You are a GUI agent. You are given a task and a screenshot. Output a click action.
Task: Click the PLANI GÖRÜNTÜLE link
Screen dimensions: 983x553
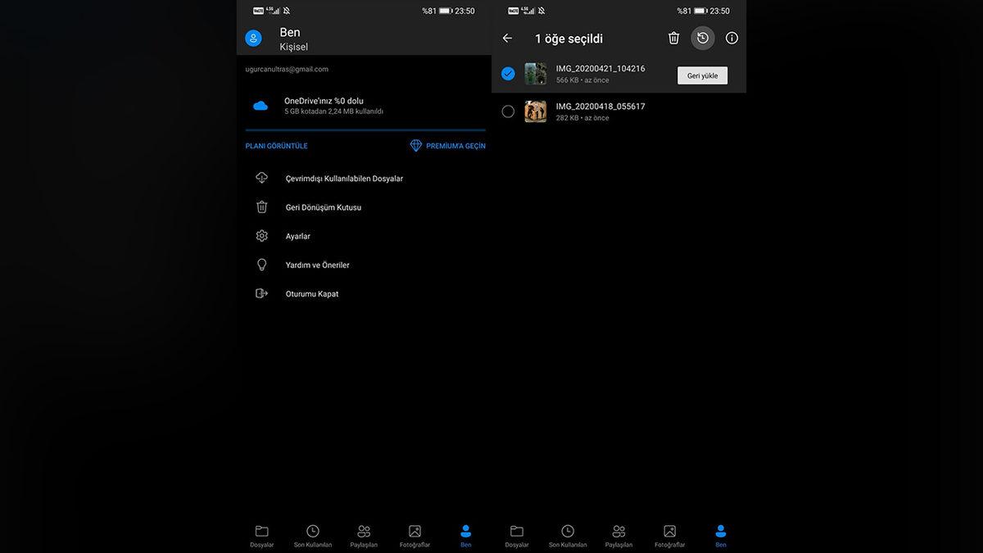(277, 146)
